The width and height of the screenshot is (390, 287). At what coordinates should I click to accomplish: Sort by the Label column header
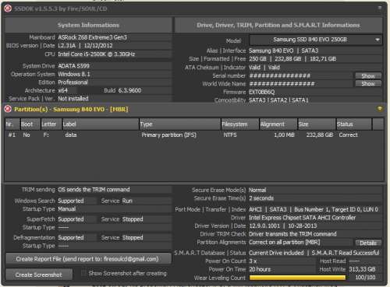pyautogui.click(x=101, y=124)
